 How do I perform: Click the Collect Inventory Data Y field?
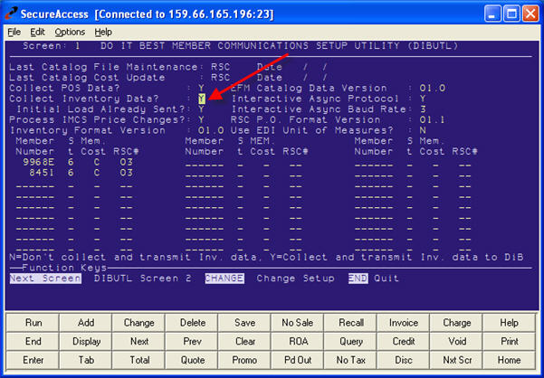[x=202, y=98]
